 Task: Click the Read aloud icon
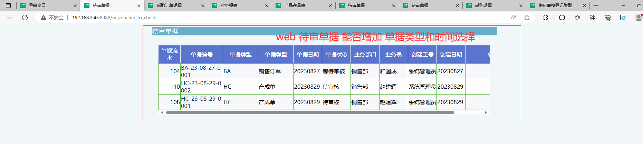coord(513,18)
